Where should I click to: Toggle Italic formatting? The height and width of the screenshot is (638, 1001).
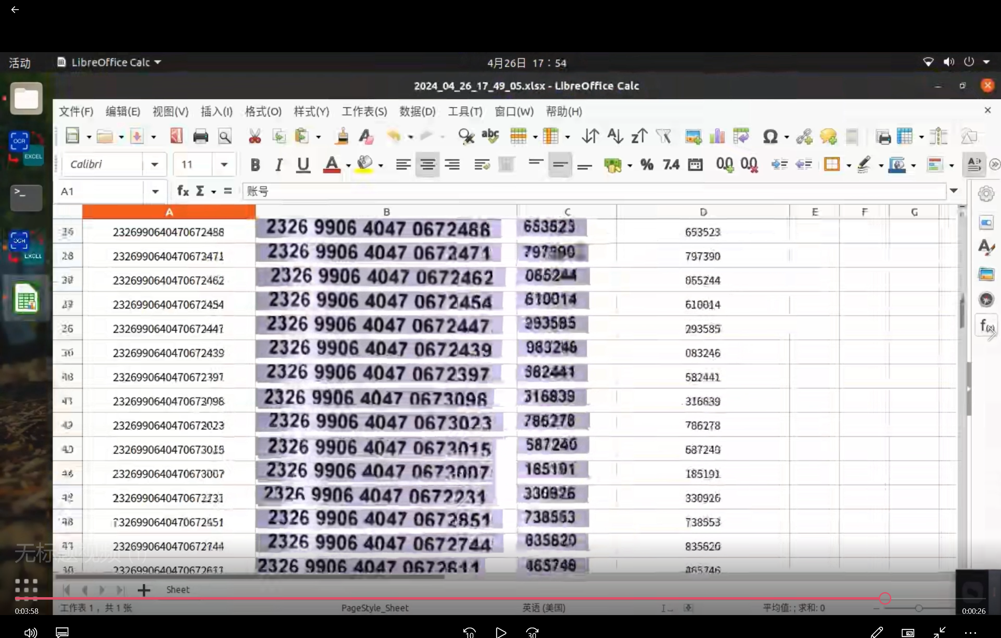279,165
